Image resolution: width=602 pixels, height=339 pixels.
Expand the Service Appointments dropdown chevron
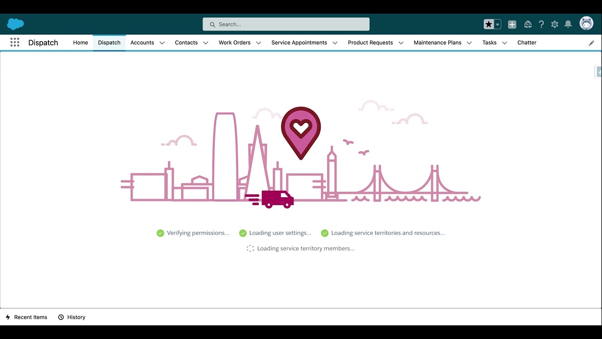(x=335, y=43)
